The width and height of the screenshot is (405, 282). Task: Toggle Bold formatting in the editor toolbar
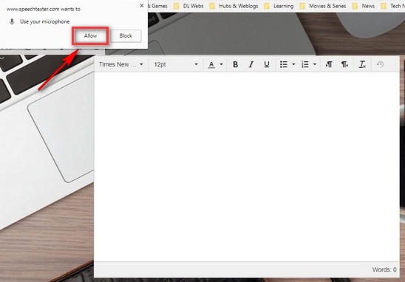pyautogui.click(x=235, y=64)
